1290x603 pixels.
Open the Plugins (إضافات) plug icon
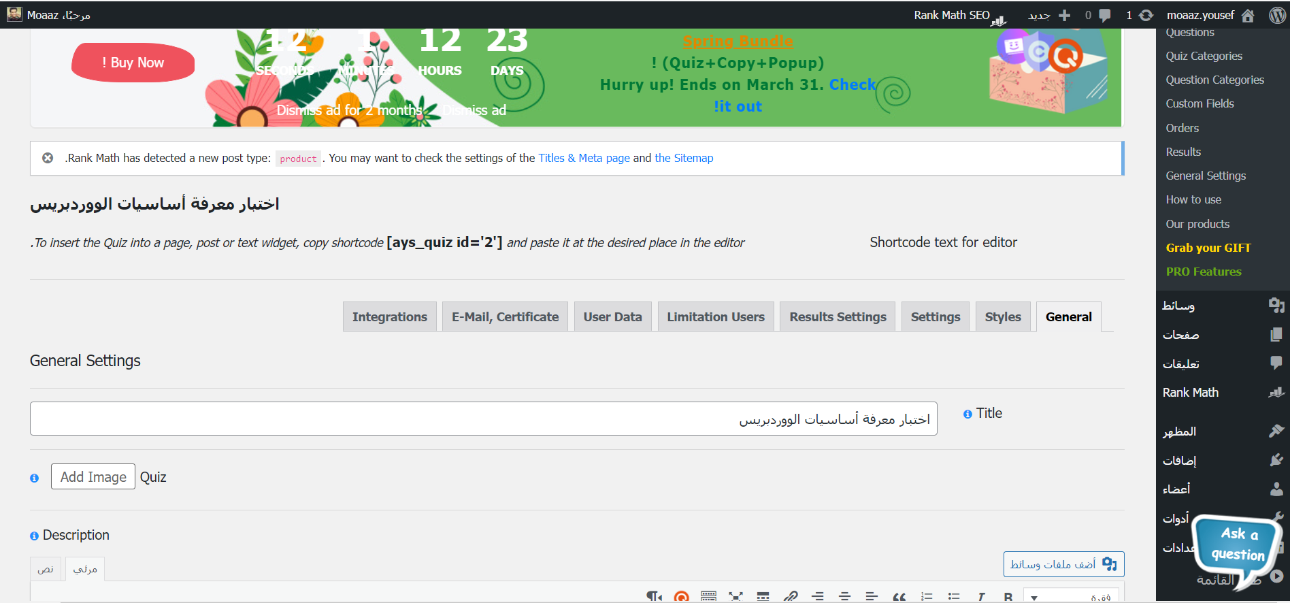(1276, 460)
